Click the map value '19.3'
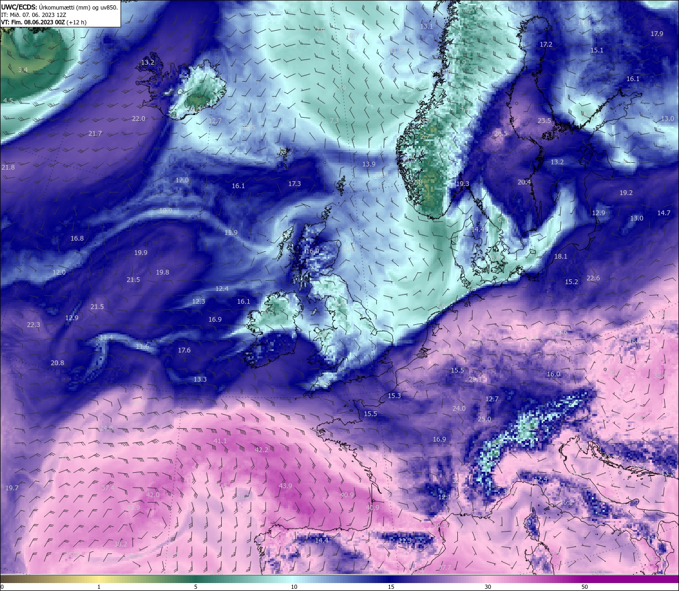 [x=463, y=184]
